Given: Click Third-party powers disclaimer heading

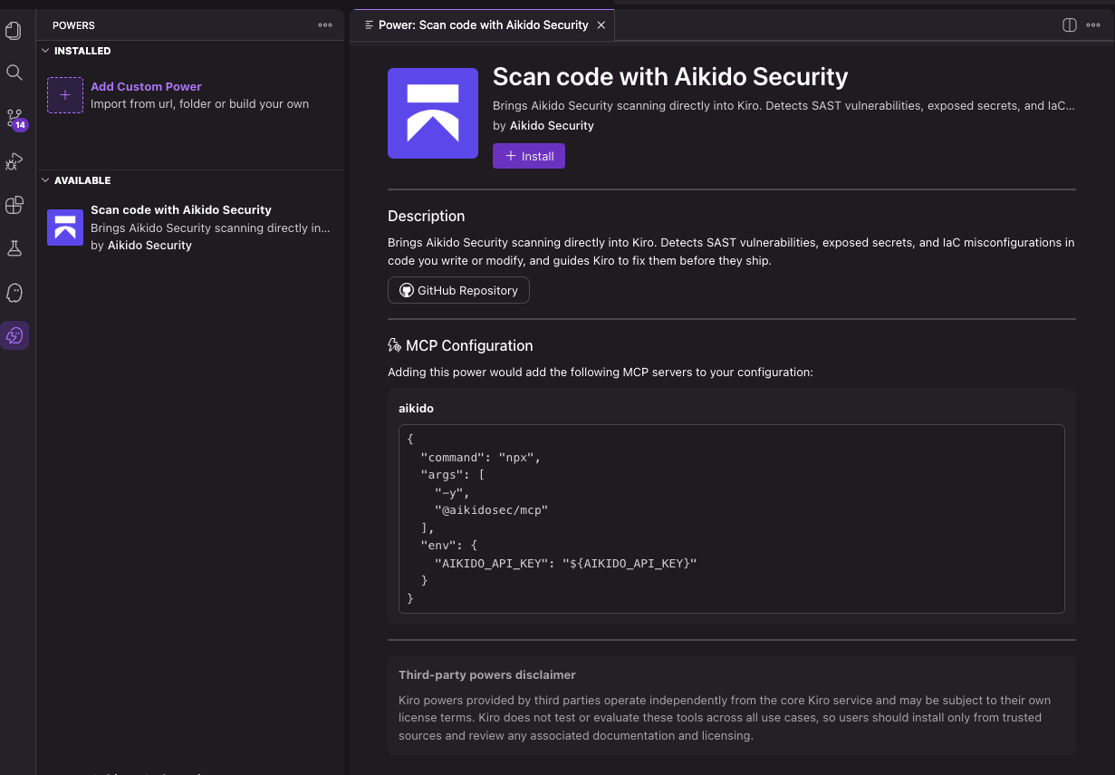Looking at the screenshot, I should pos(487,675).
